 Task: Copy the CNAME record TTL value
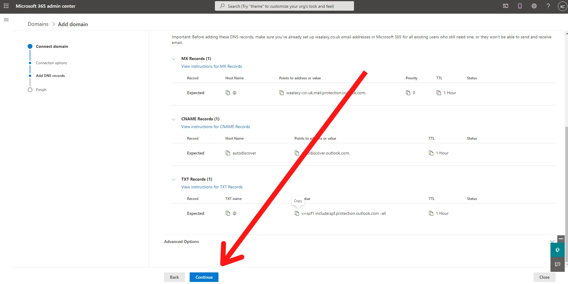[431, 153]
